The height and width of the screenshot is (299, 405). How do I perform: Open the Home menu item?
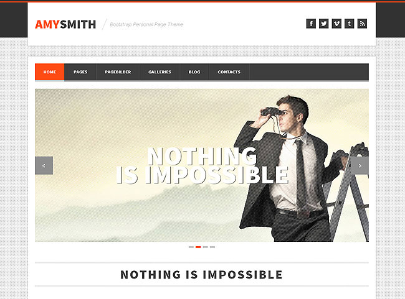[x=50, y=72]
